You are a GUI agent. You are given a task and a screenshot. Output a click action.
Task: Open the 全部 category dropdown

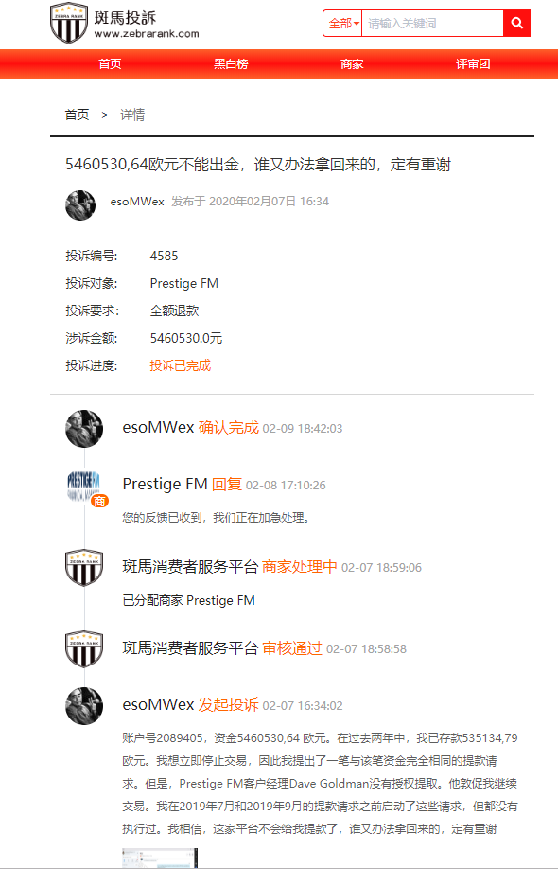coord(342,24)
